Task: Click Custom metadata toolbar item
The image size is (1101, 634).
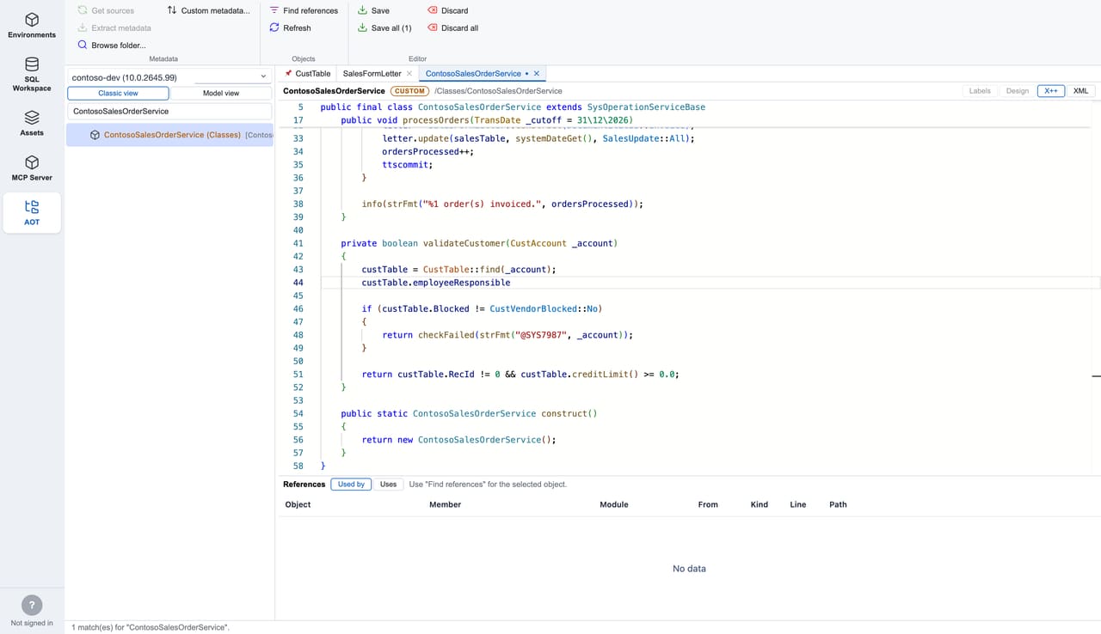Action: 209,10
